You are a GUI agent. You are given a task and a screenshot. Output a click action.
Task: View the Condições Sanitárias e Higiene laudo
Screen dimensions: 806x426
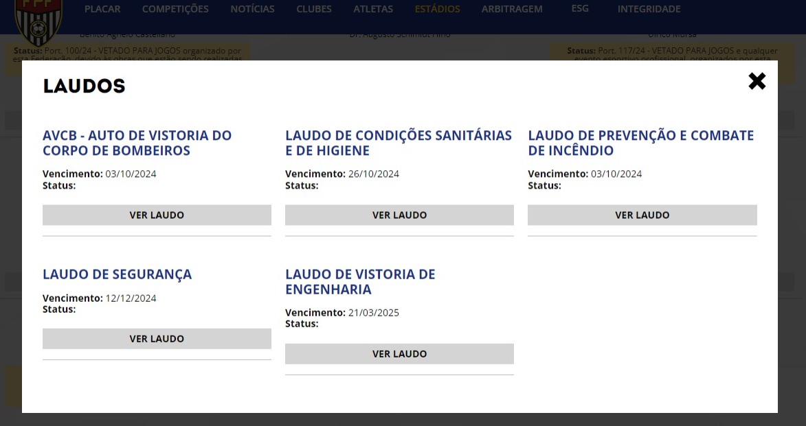399,215
